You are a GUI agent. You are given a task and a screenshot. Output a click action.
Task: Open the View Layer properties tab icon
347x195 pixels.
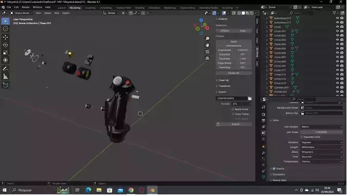click(x=263, y=127)
